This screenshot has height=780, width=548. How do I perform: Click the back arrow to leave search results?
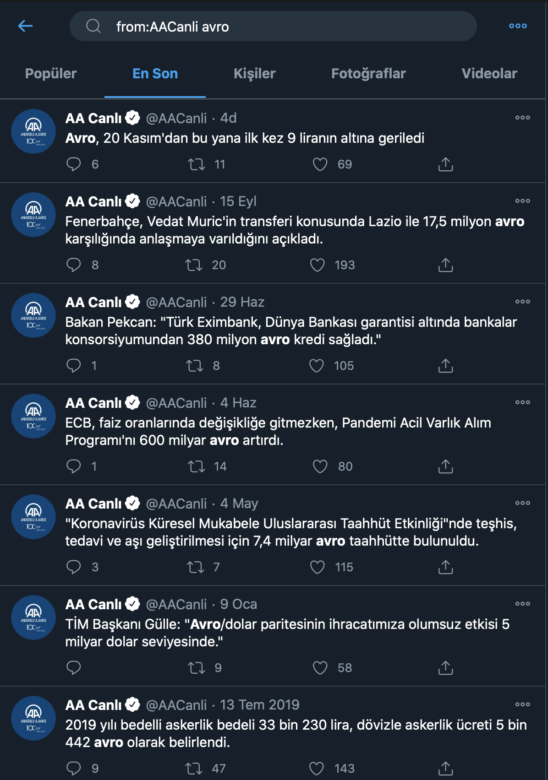(x=26, y=26)
